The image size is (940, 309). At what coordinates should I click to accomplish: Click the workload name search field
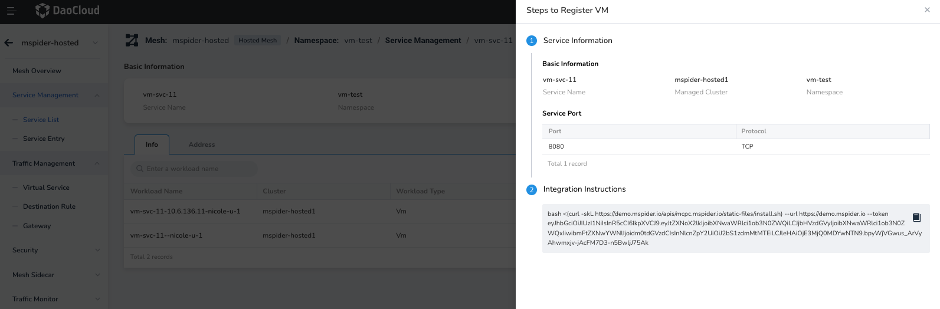(x=198, y=169)
